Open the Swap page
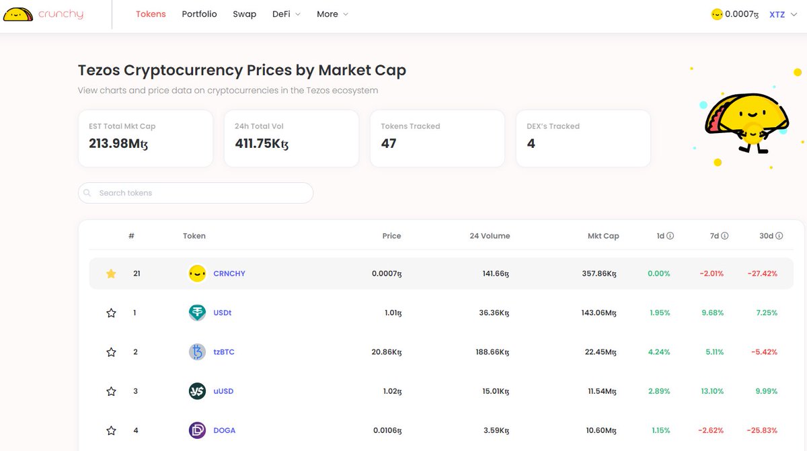The width and height of the screenshot is (807, 451). 244,14
